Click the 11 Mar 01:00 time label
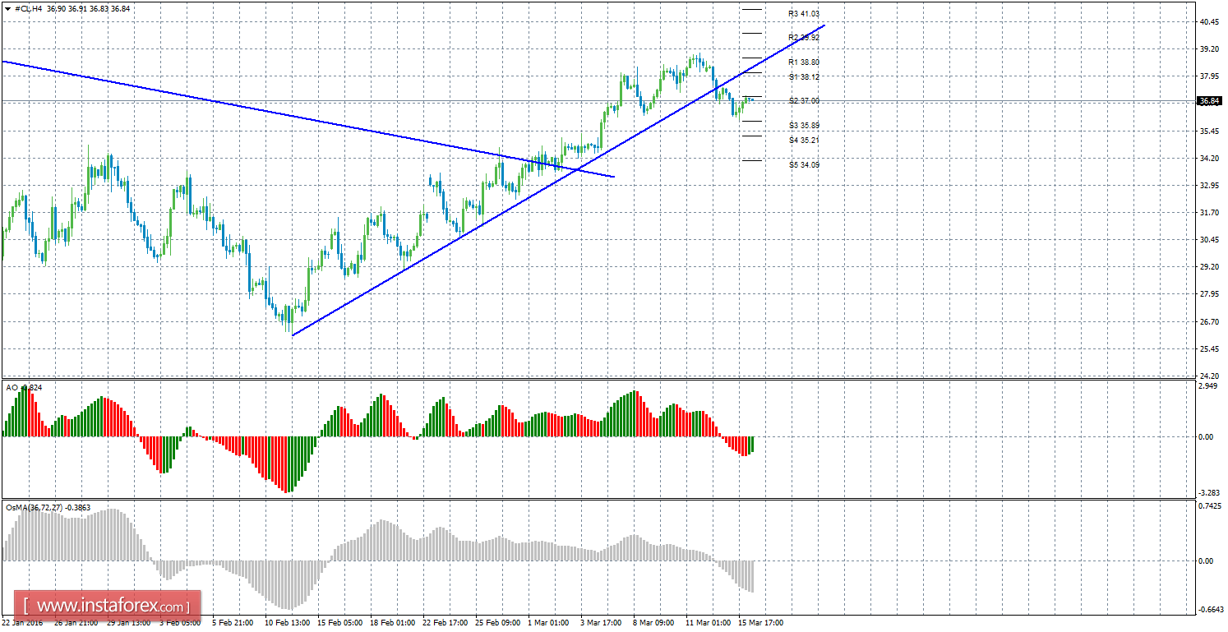The width and height of the screenshot is (1228, 632). 707,623
